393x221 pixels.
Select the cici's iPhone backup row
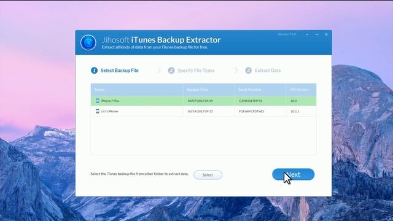tap(203, 111)
